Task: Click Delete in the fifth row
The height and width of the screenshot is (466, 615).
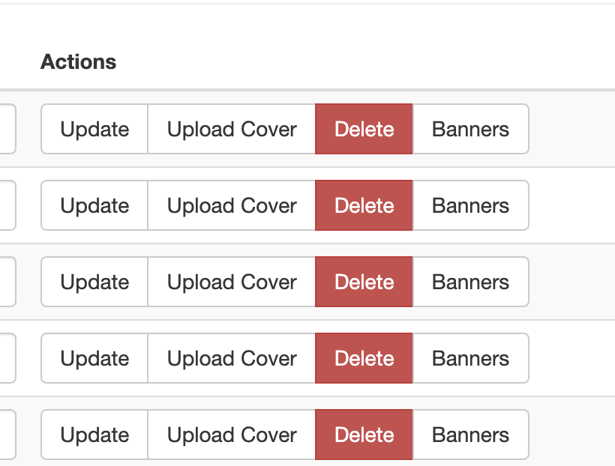Action: (364, 435)
